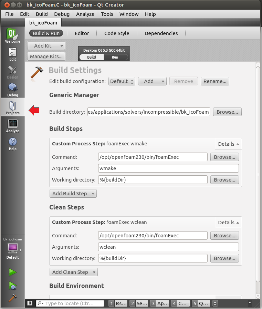Browse for the wclean step Command
Viewport: 262px width, 309px height.
[x=224, y=236]
